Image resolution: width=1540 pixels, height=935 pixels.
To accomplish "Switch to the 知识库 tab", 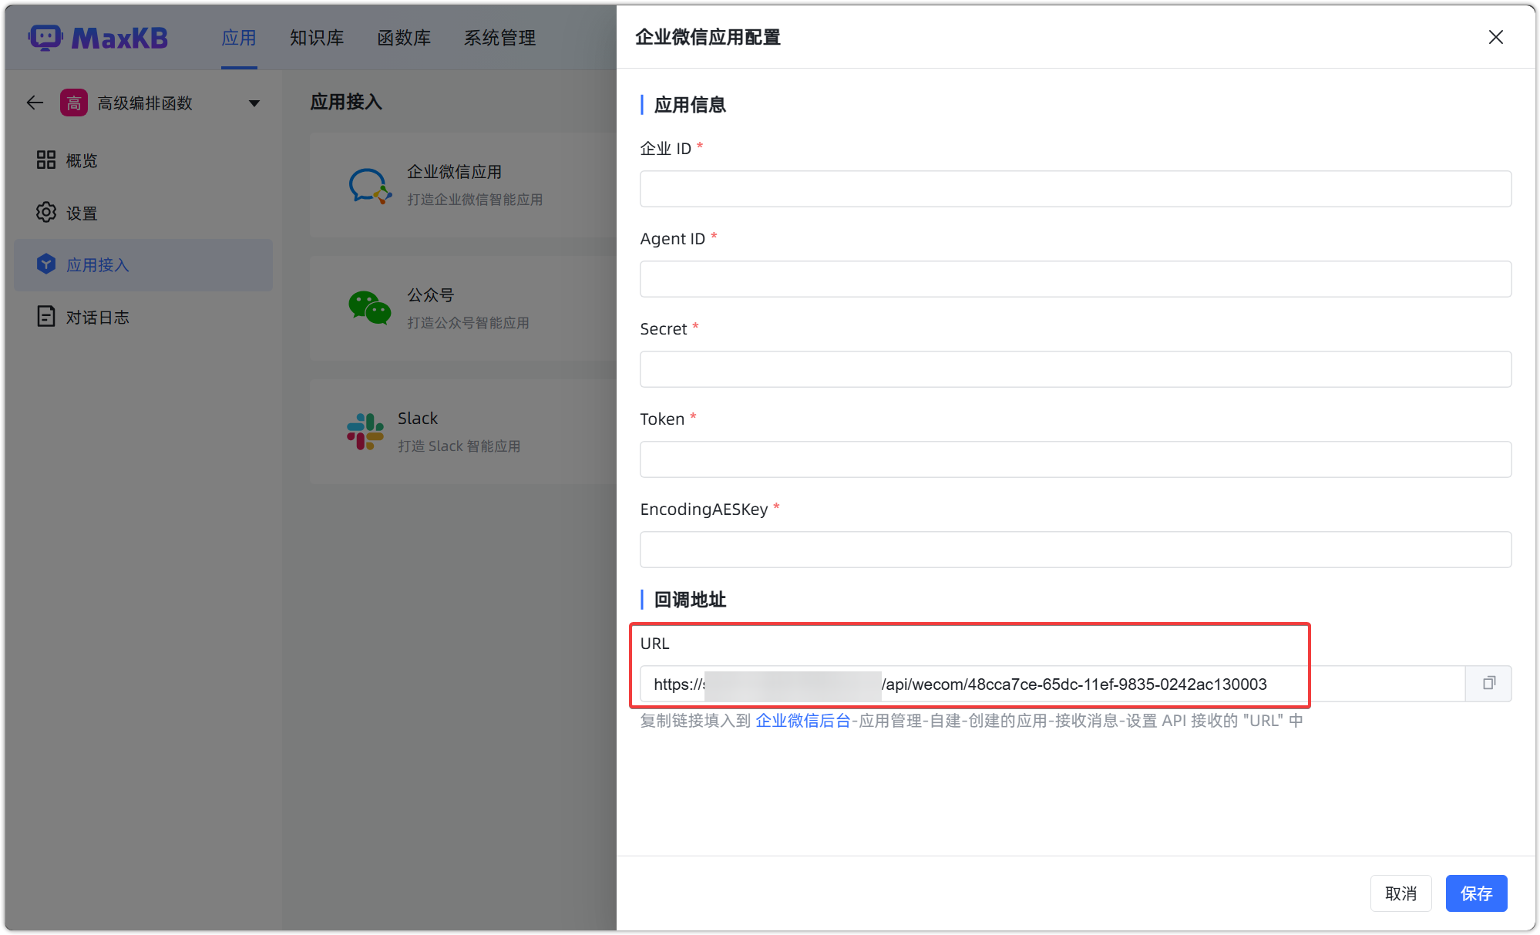I will 317,38.
